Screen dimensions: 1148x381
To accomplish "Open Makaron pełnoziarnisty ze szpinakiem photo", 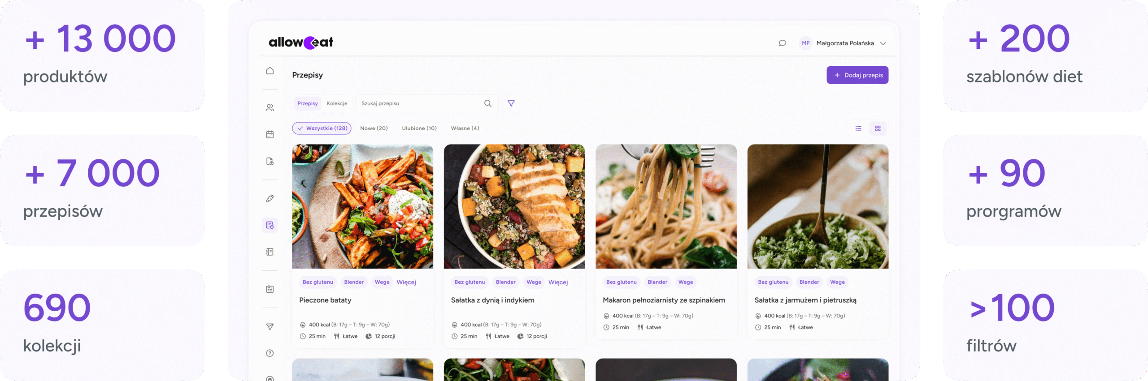I will tap(666, 206).
